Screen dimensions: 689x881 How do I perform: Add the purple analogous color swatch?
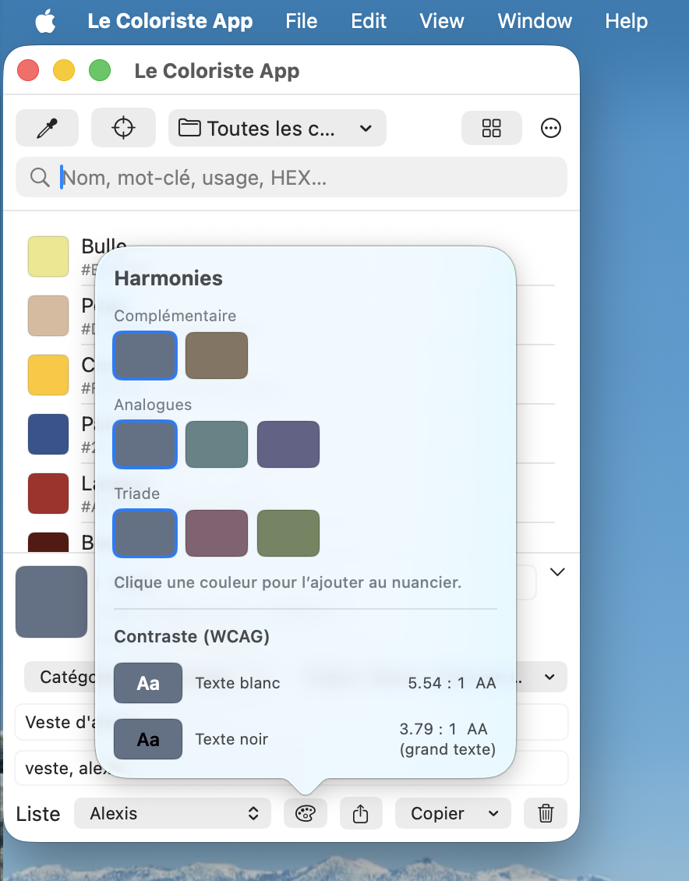(x=288, y=444)
